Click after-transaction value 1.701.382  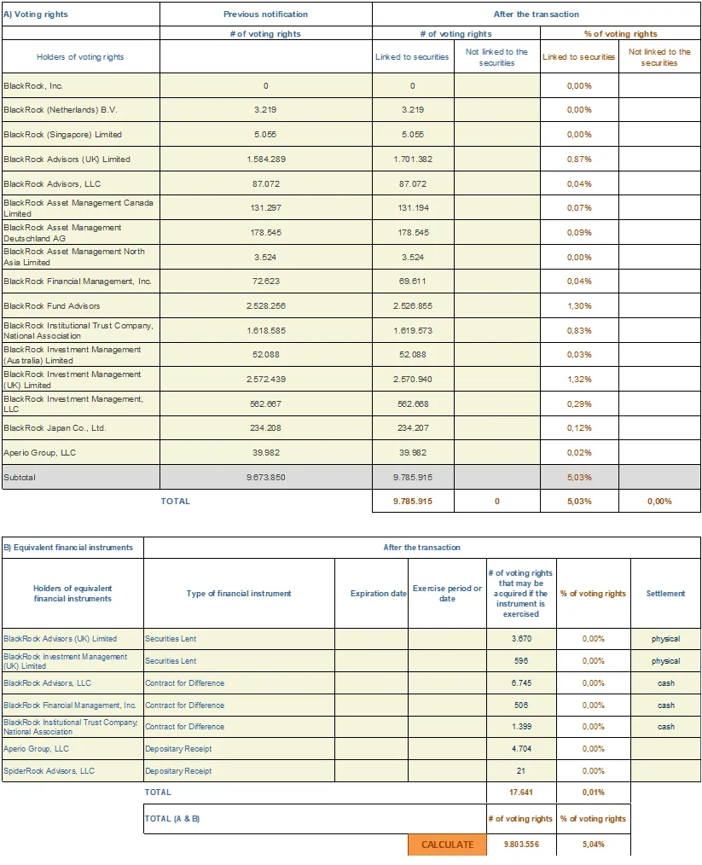click(x=413, y=160)
